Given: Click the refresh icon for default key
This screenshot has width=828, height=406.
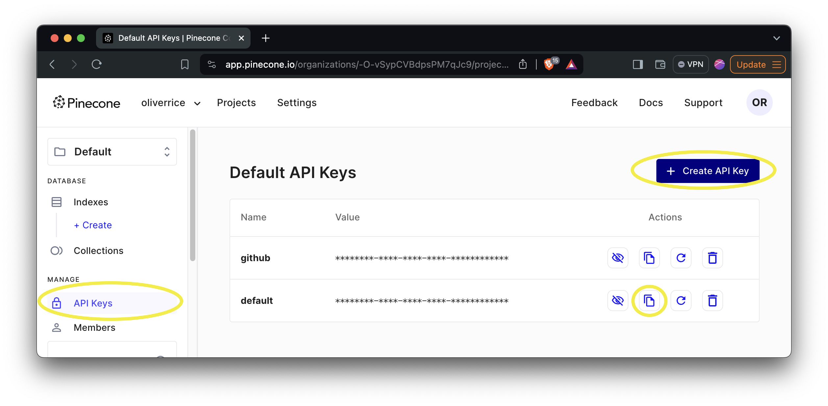Looking at the screenshot, I should click(681, 301).
